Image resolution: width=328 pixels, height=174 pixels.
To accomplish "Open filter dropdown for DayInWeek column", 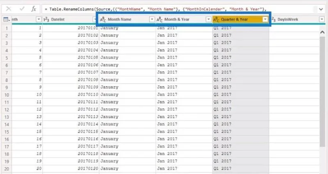I will pyautogui.click(x=322, y=19).
